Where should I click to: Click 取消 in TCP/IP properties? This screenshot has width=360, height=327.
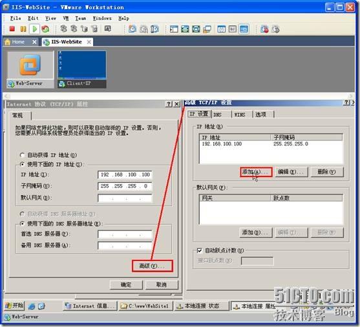(x=162, y=285)
